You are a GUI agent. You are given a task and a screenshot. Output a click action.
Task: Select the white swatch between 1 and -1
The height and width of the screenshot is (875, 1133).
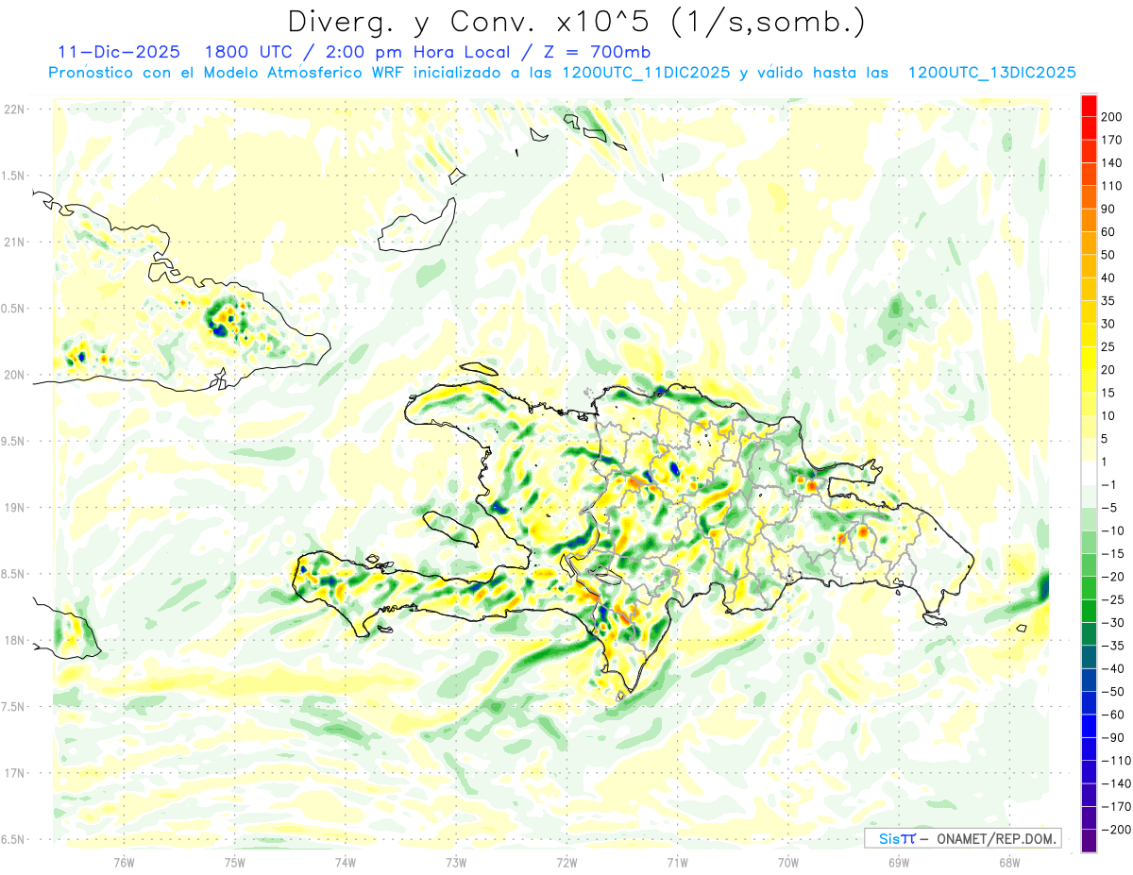tap(1089, 473)
